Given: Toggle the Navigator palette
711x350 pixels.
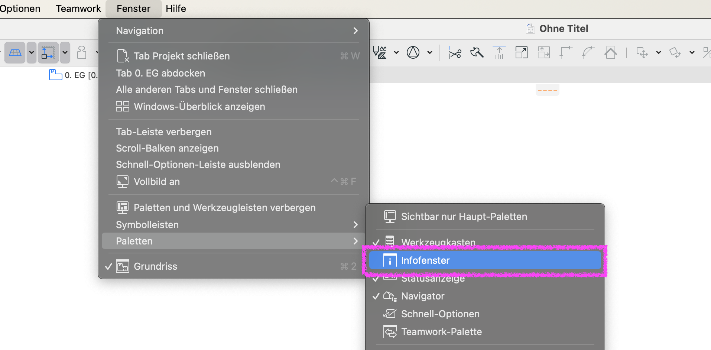Looking at the screenshot, I should tap(485, 296).
